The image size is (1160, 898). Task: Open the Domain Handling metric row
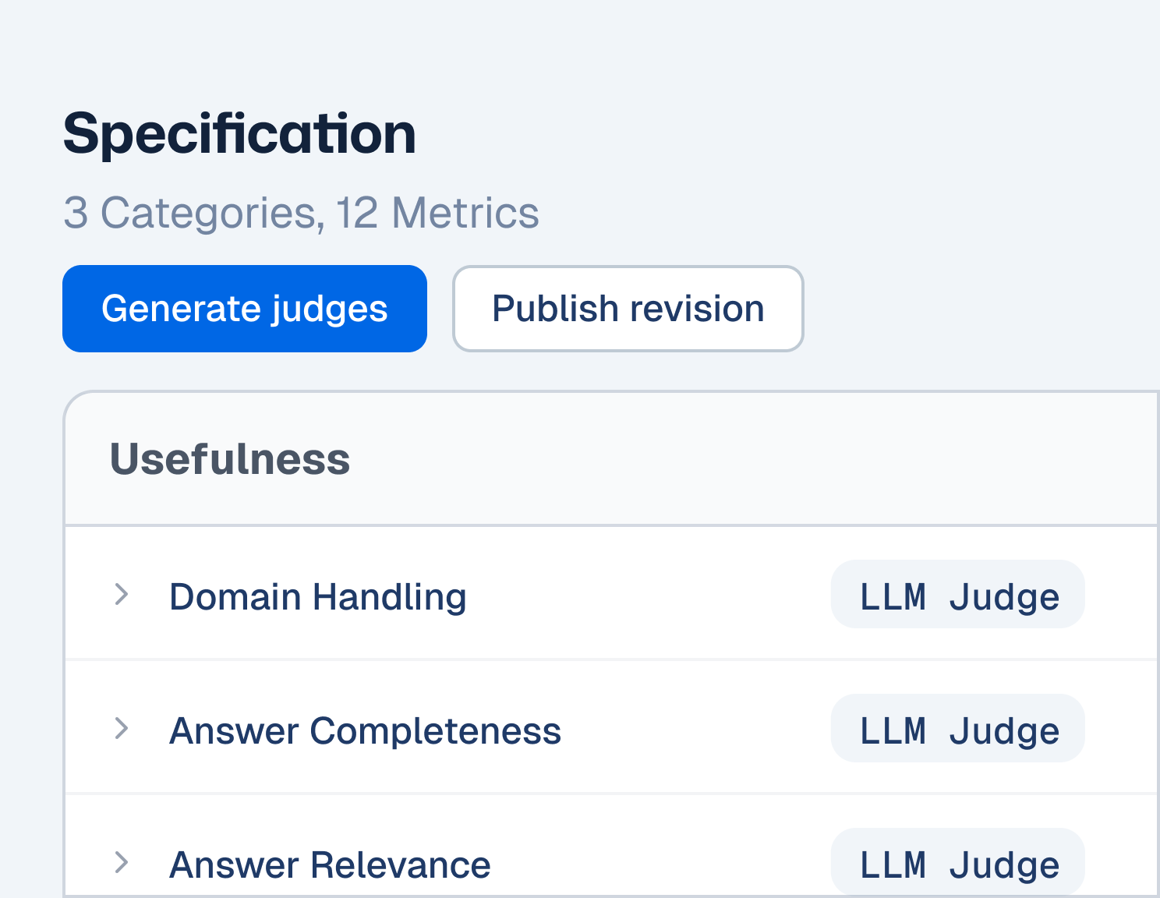[x=468, y=596]
